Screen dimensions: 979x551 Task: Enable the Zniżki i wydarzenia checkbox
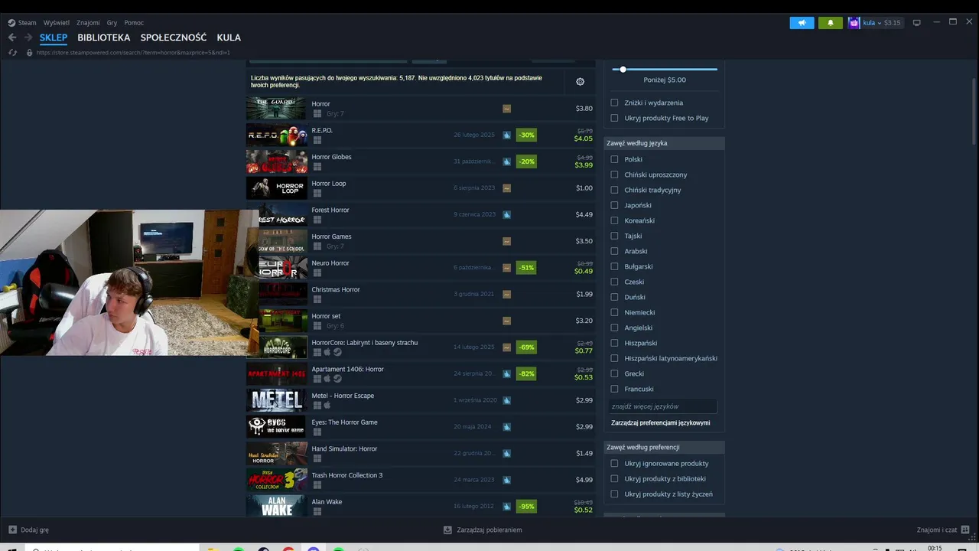pyautogui.click(x=614, y=103)
